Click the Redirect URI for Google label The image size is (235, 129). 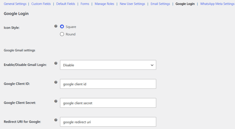click(22, 122)
